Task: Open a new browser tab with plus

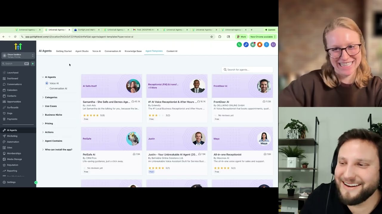Action: [251, 30]
